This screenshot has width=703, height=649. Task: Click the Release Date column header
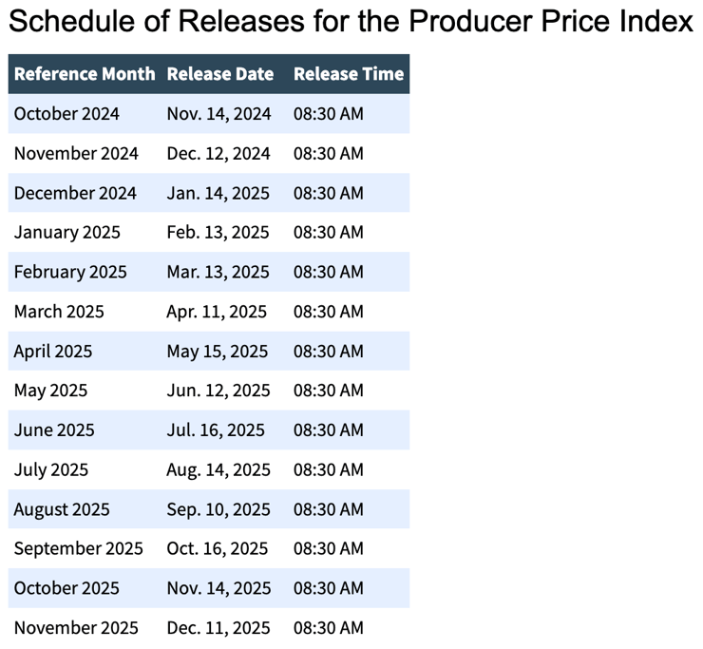pos(219,74)
